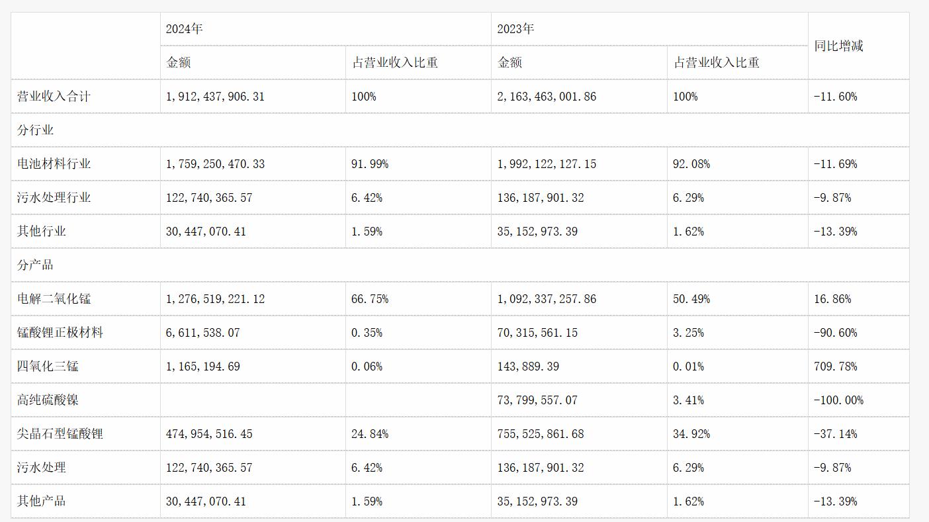Click the 分产品 section row
This screenshot has height=522, width=929.
coord(460,265)
